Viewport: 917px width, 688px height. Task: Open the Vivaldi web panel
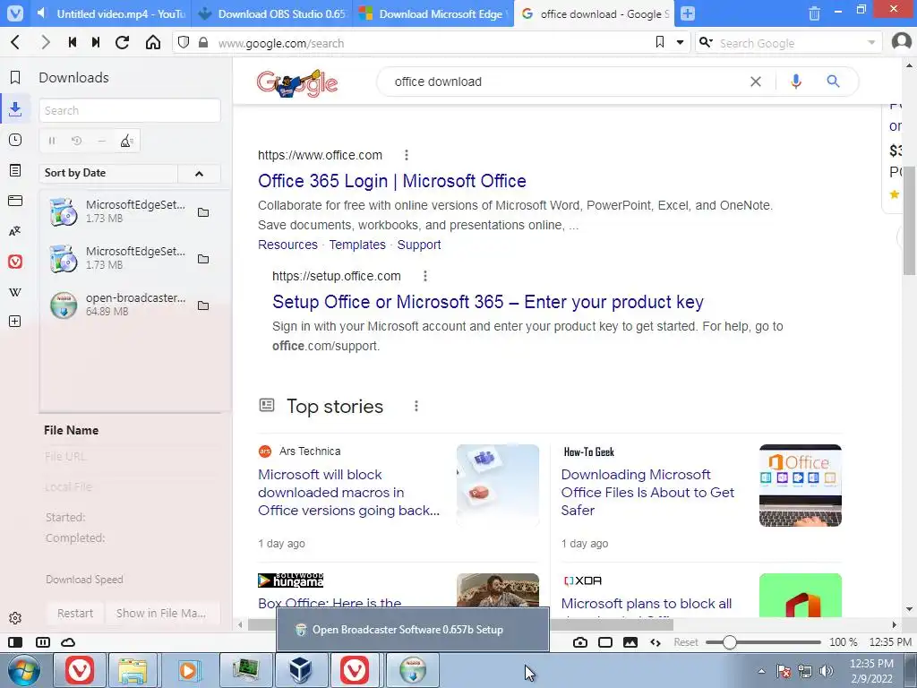coord(15,262)
